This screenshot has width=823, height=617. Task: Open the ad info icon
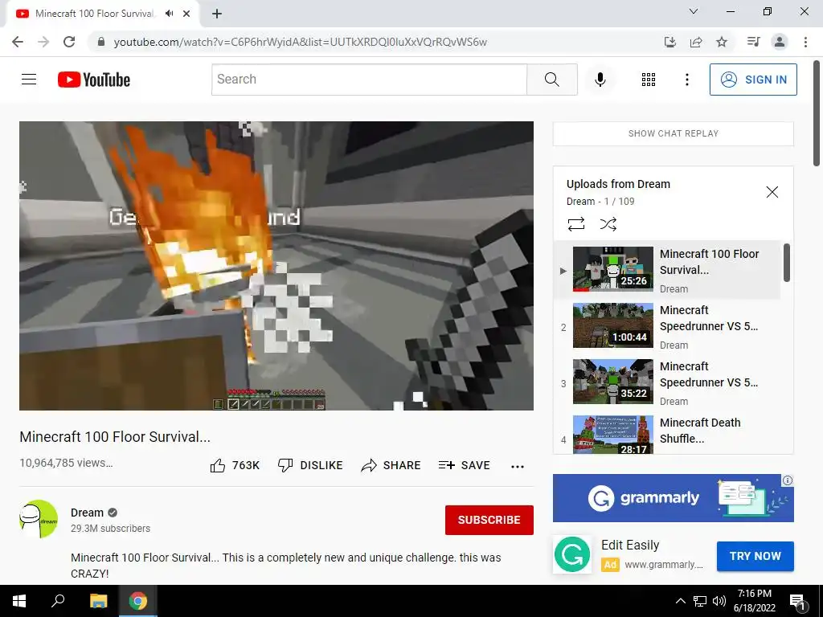[788, 480]
